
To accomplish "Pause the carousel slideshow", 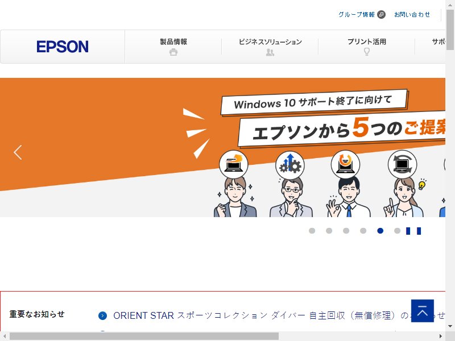I will pyautogui.click(x=413, y=231).
